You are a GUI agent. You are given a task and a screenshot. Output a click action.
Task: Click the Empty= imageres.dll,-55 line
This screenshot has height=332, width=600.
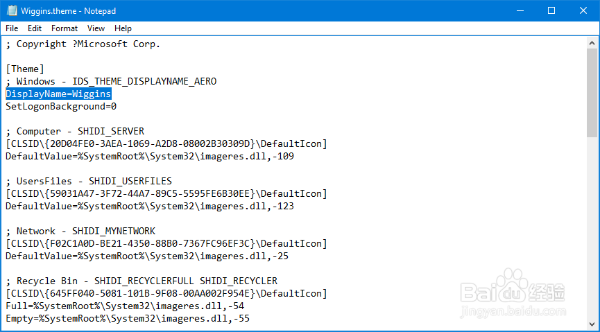[x=128, y=318]
